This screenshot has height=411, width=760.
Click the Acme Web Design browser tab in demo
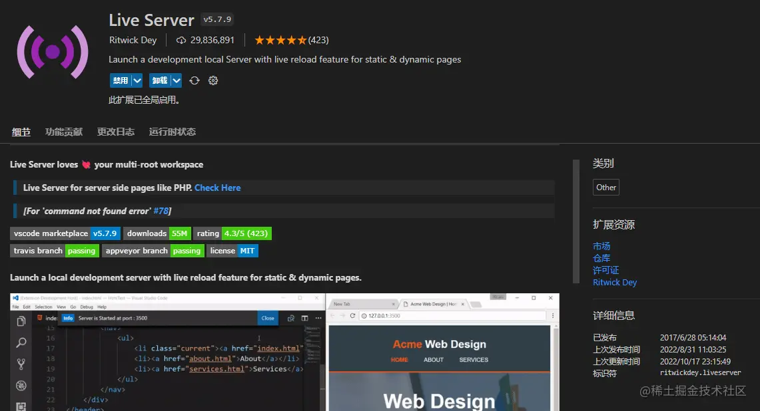pos(433,304)
